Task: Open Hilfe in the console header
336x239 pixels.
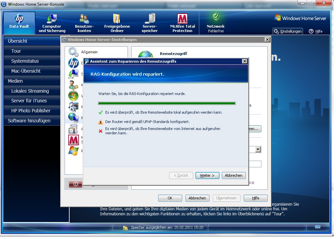Action: (x=316, y=31)
